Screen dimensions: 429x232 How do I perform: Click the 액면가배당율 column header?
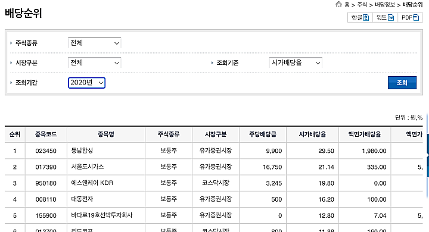[365, 134]
